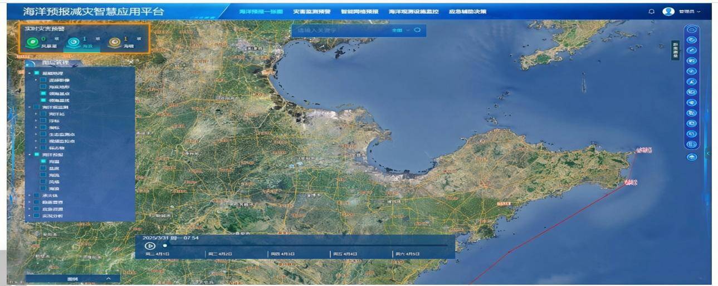Collapse the 基础地理 tree node
Image resolution: width=718 pixels, height=286 pixels.
30,73
